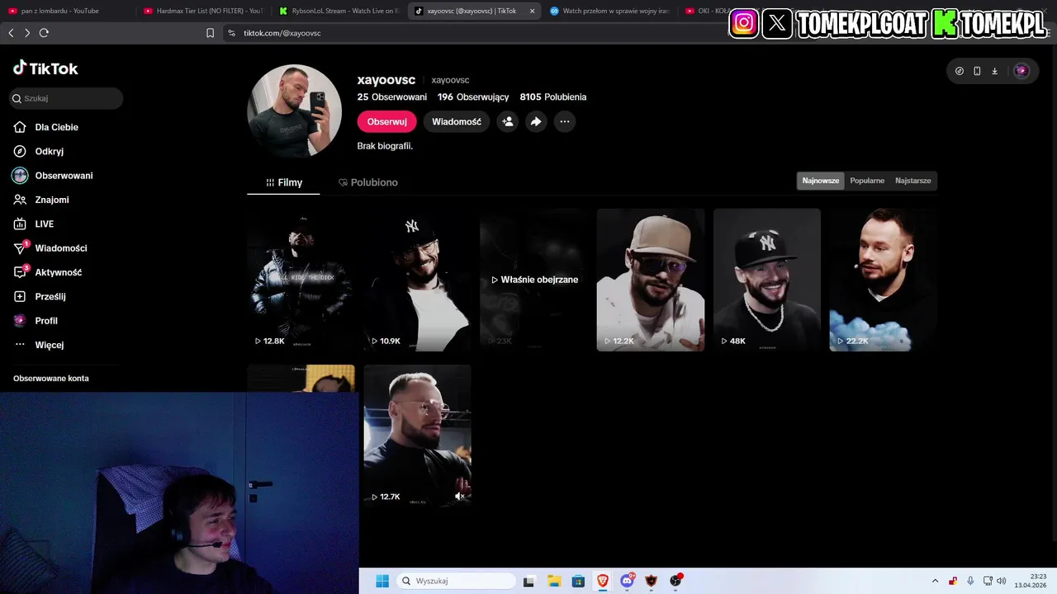The image size is (1057, 594).
Task: Open Profil from the sidebar
Action: 36,321
